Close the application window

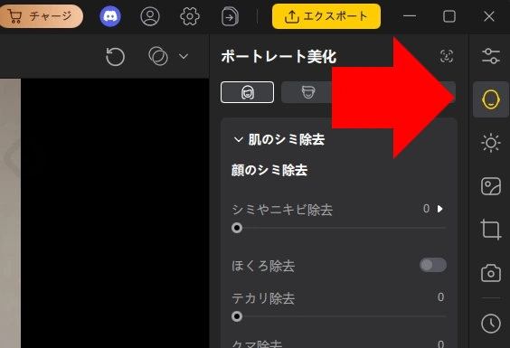coord(489,16)
